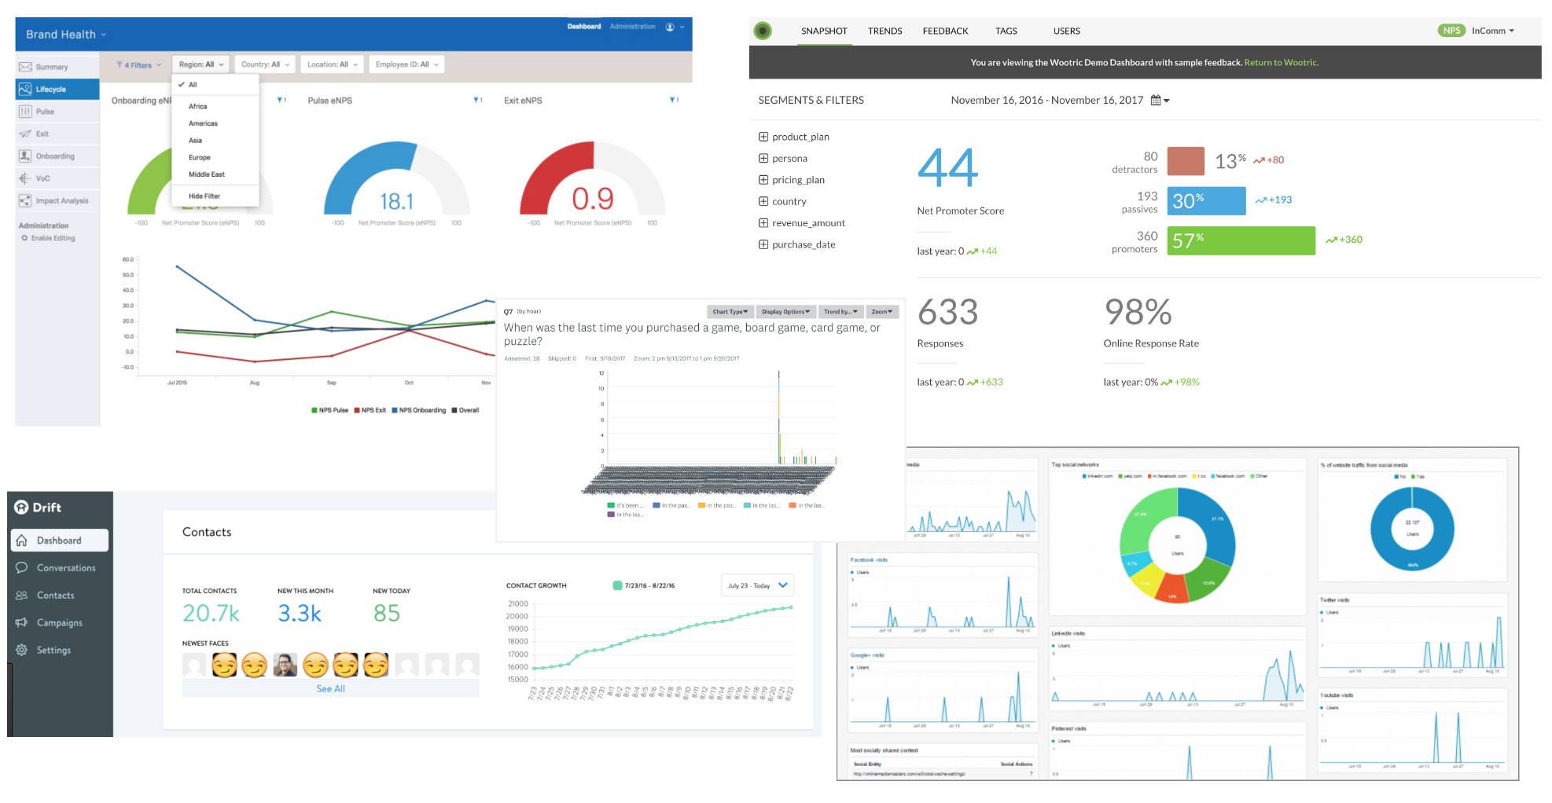Click red detractors bar
Viewport: 1552px width, 803px height.
(x=1186, y=161)
